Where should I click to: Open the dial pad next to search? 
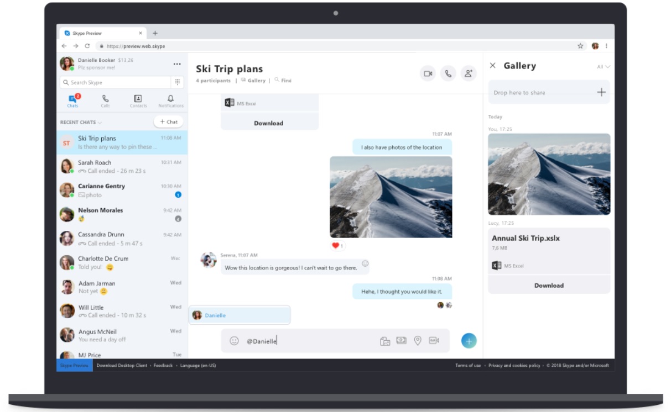click(178, 82)
